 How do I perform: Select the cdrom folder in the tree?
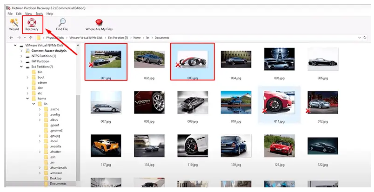pos(42,83)
